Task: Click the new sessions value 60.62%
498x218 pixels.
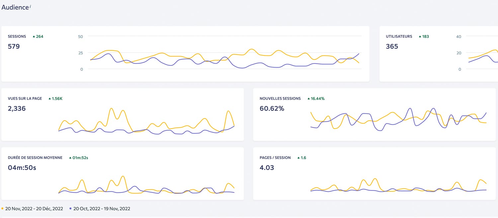Action: pyautogui.click(x=272, y=109)
